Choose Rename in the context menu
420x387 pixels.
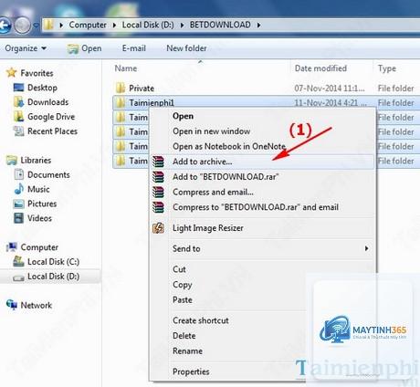(187, 350)
